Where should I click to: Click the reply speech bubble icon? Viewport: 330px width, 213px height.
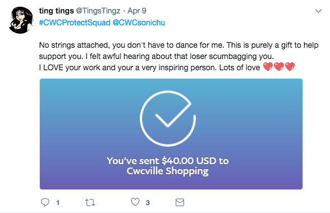pos(45,202)
